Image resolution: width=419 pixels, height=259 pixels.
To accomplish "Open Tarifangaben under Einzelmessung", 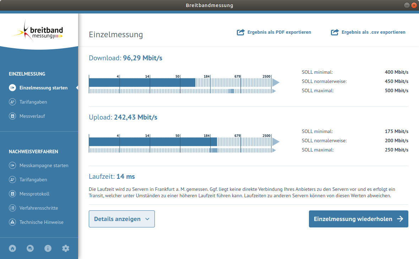I will point(33,102).
